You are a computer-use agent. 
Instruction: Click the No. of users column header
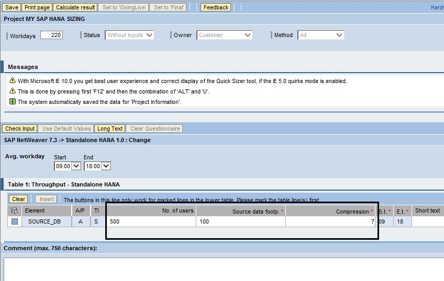pyautogui.click(x=151, y=210)
